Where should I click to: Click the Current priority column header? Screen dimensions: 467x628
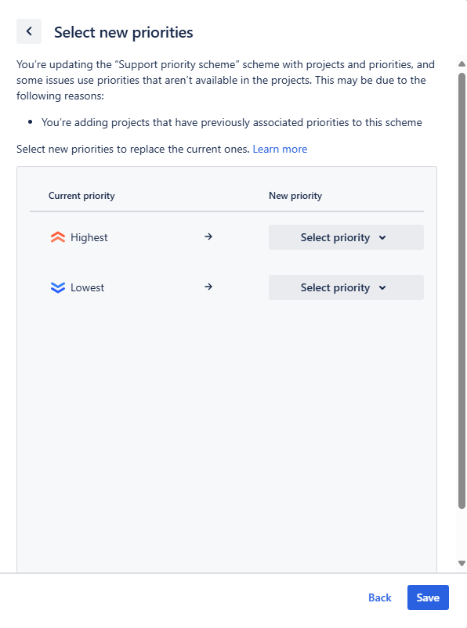[81, 196]
